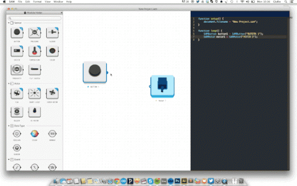Collapse the Actor section in palette
297x186 pixels.
click(9, 84)
